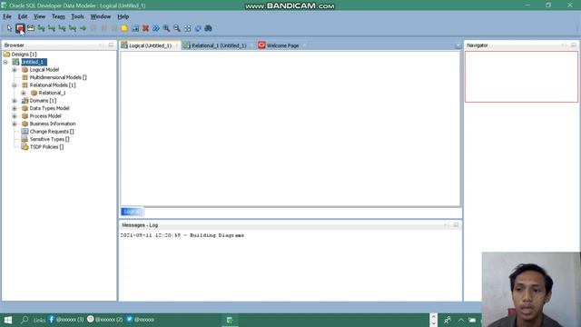Choose the green arrow Type Substitution tool
The width and height of the screenshot is (581, 327).
83,28
